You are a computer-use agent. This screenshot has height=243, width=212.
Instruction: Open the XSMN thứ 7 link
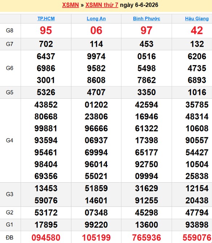pos(102,5)
